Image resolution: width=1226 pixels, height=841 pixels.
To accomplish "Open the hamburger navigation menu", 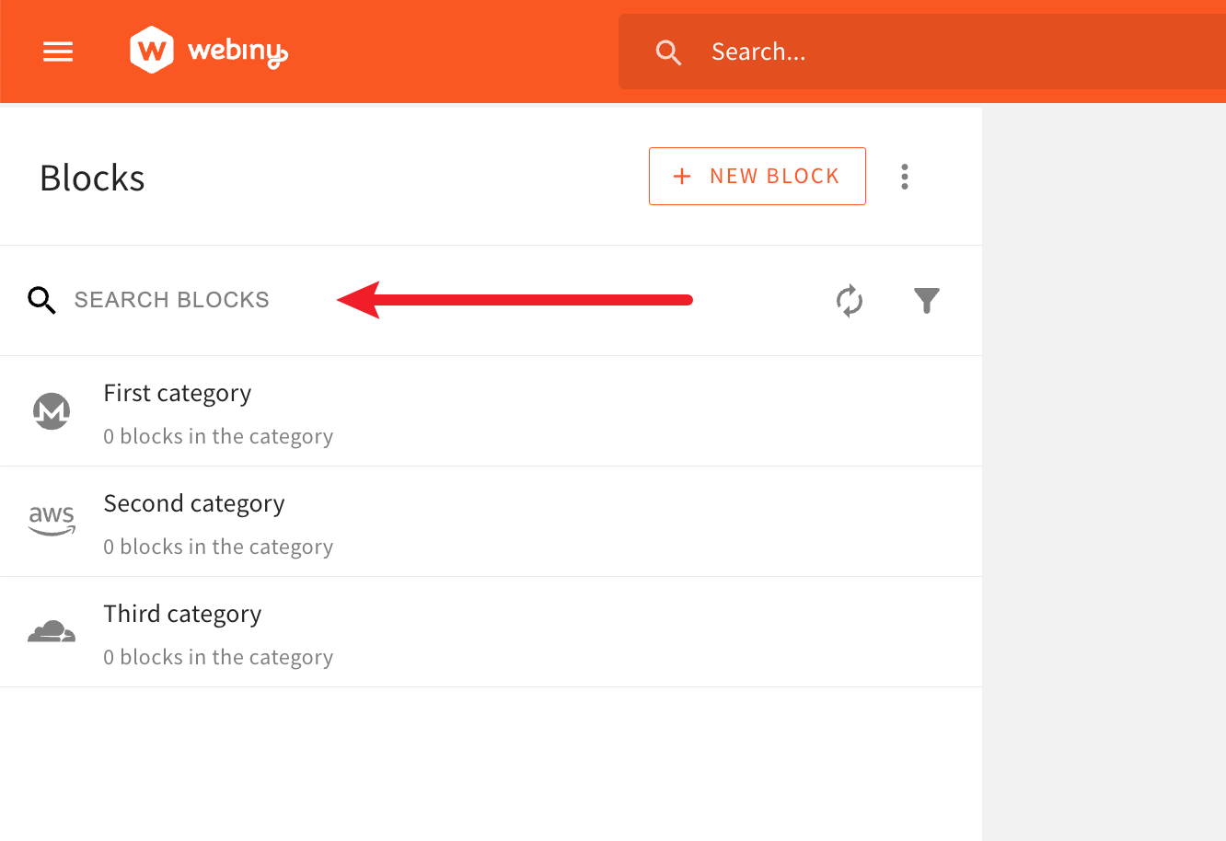I will 57,52.
